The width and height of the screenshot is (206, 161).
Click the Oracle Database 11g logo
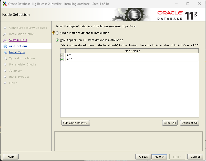(x=177, y=15)
